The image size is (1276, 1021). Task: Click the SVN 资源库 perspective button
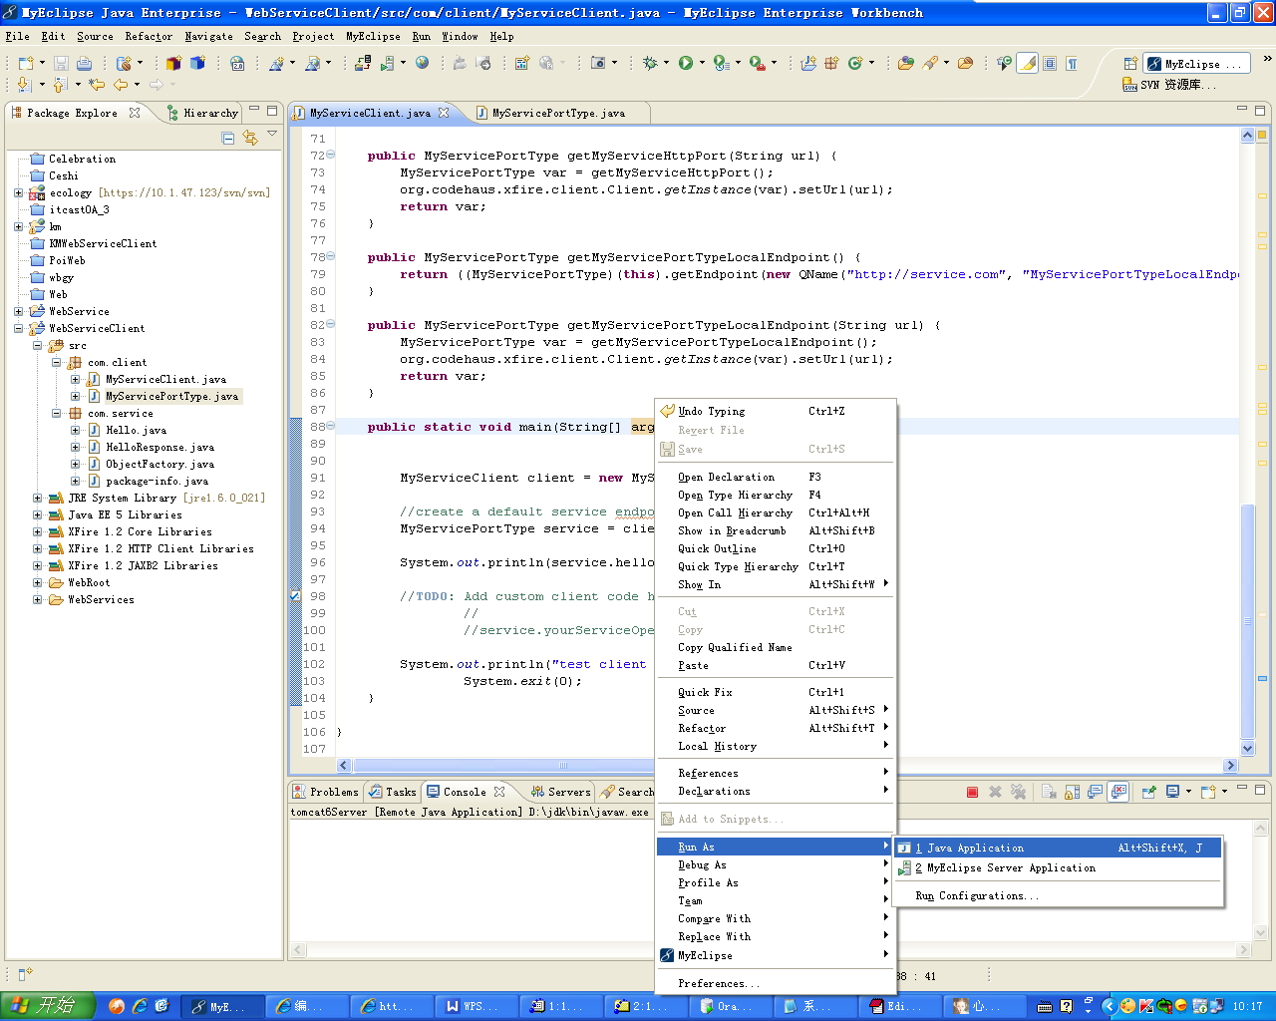1170,85
